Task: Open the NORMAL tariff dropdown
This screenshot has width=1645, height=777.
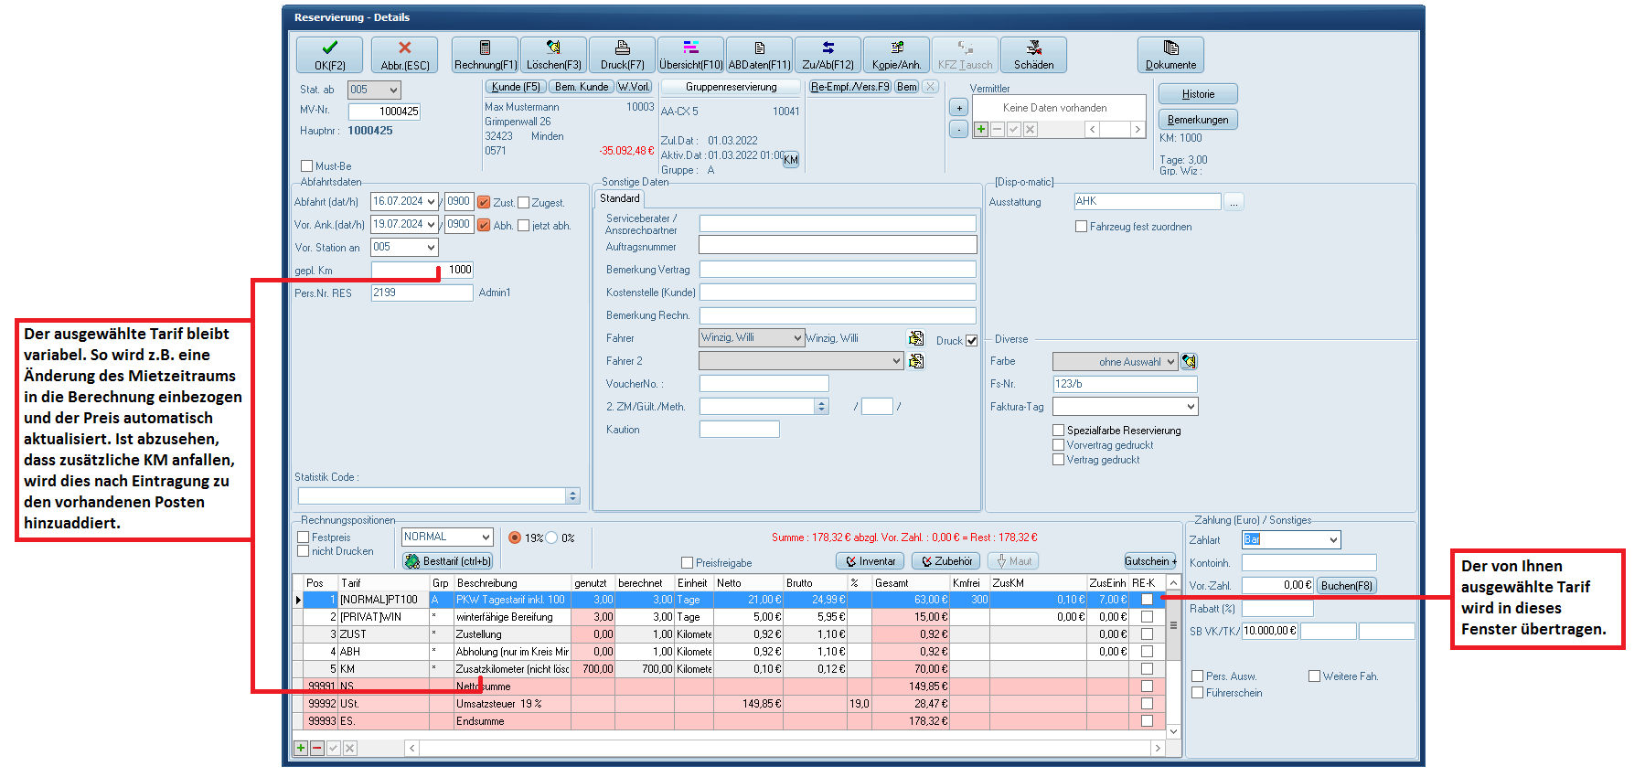Action: [486, 538]
